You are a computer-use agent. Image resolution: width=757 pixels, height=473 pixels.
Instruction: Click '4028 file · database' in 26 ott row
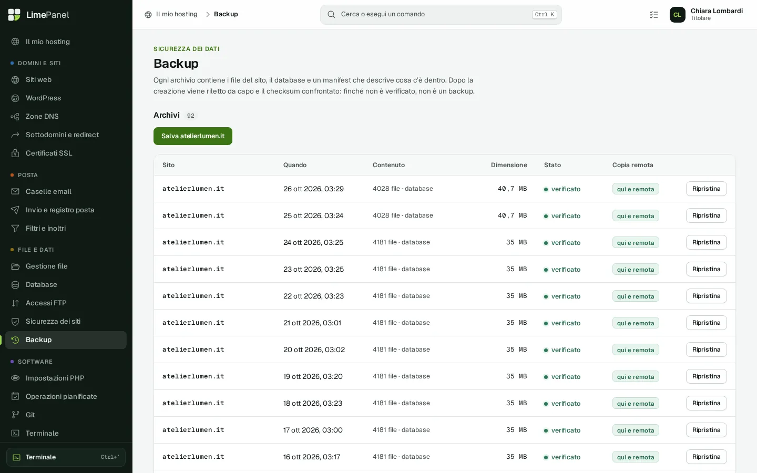click(x=403, y=189)
